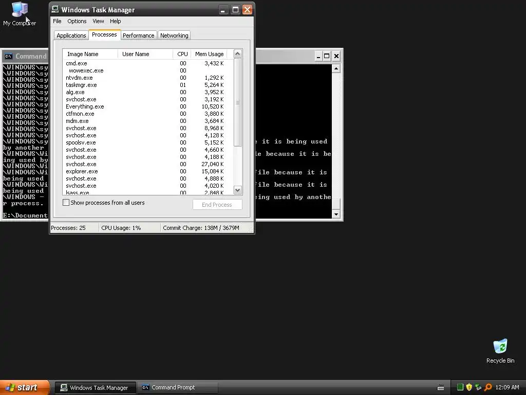The image size is (526, 395).
Task: Select the svchost.exe row using 3,192 K
Action: point(147,99)
